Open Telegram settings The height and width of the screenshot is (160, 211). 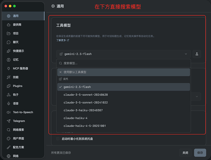(x=23, y=121)
